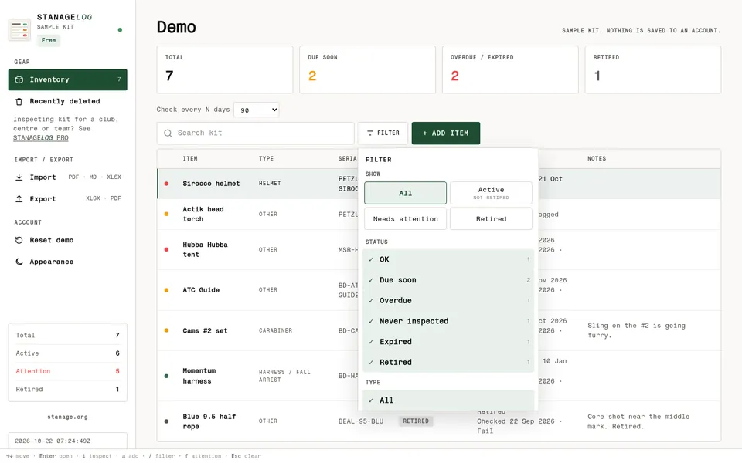Click the red status dot for Sirocco helmet

[167, 184]
